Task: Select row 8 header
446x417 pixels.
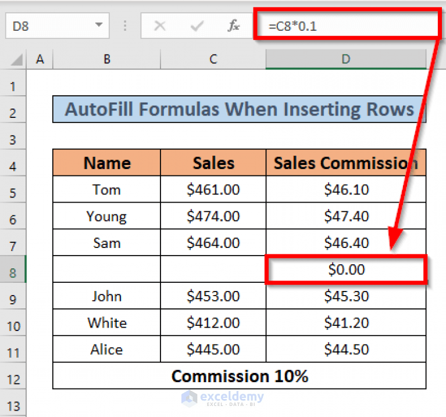Action: pos(13,269)
